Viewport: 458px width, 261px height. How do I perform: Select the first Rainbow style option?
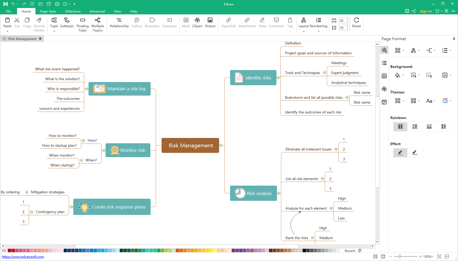tap(400, 127)
